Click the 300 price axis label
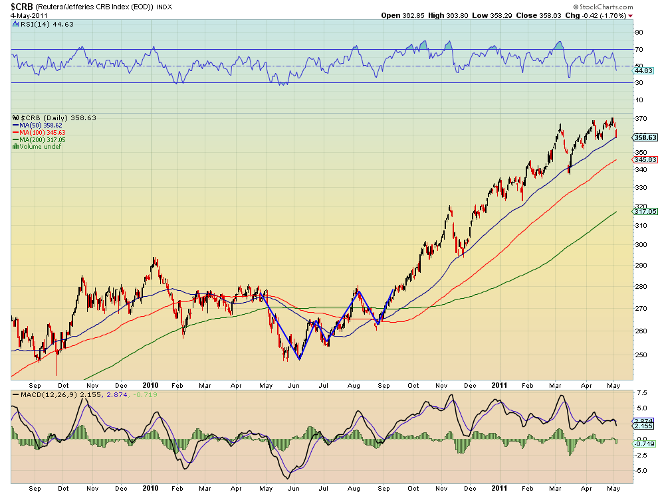This screenshot has width=658, height=494. [x=641, y=244]
